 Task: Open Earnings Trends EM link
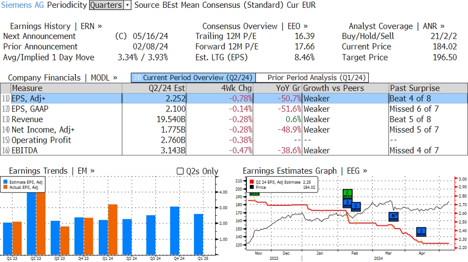coord(52,171)
